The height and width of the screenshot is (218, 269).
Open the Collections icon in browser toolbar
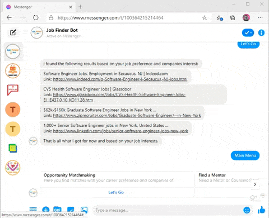click(233, 18)
